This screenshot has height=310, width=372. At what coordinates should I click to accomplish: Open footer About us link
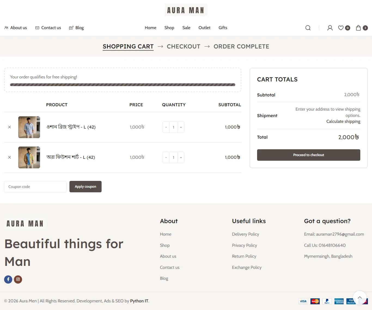pos(168,256)
